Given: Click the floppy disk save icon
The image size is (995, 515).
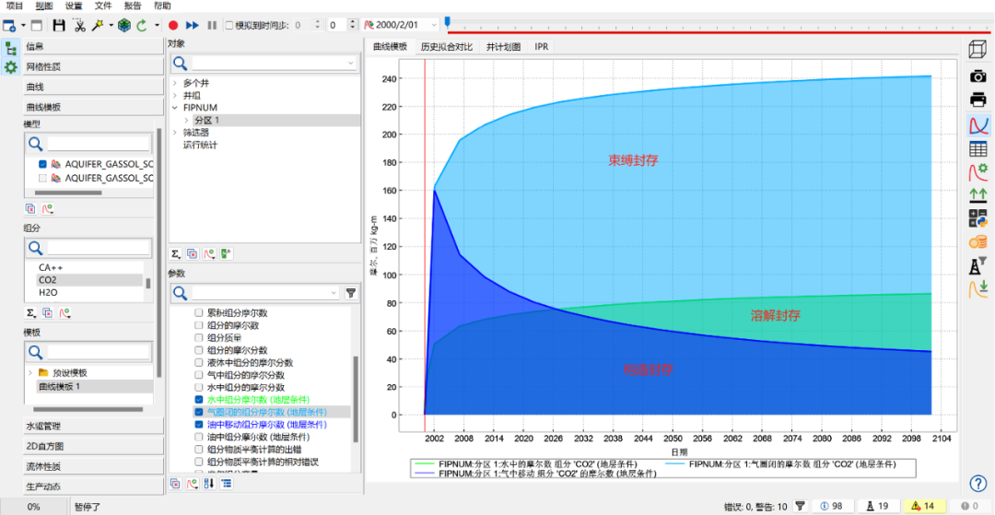Looking at the screenshot, I should point(59,26).
